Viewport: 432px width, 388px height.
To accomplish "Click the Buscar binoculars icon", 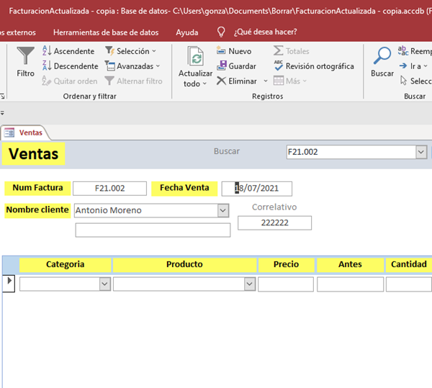I will tap(382, 57).
